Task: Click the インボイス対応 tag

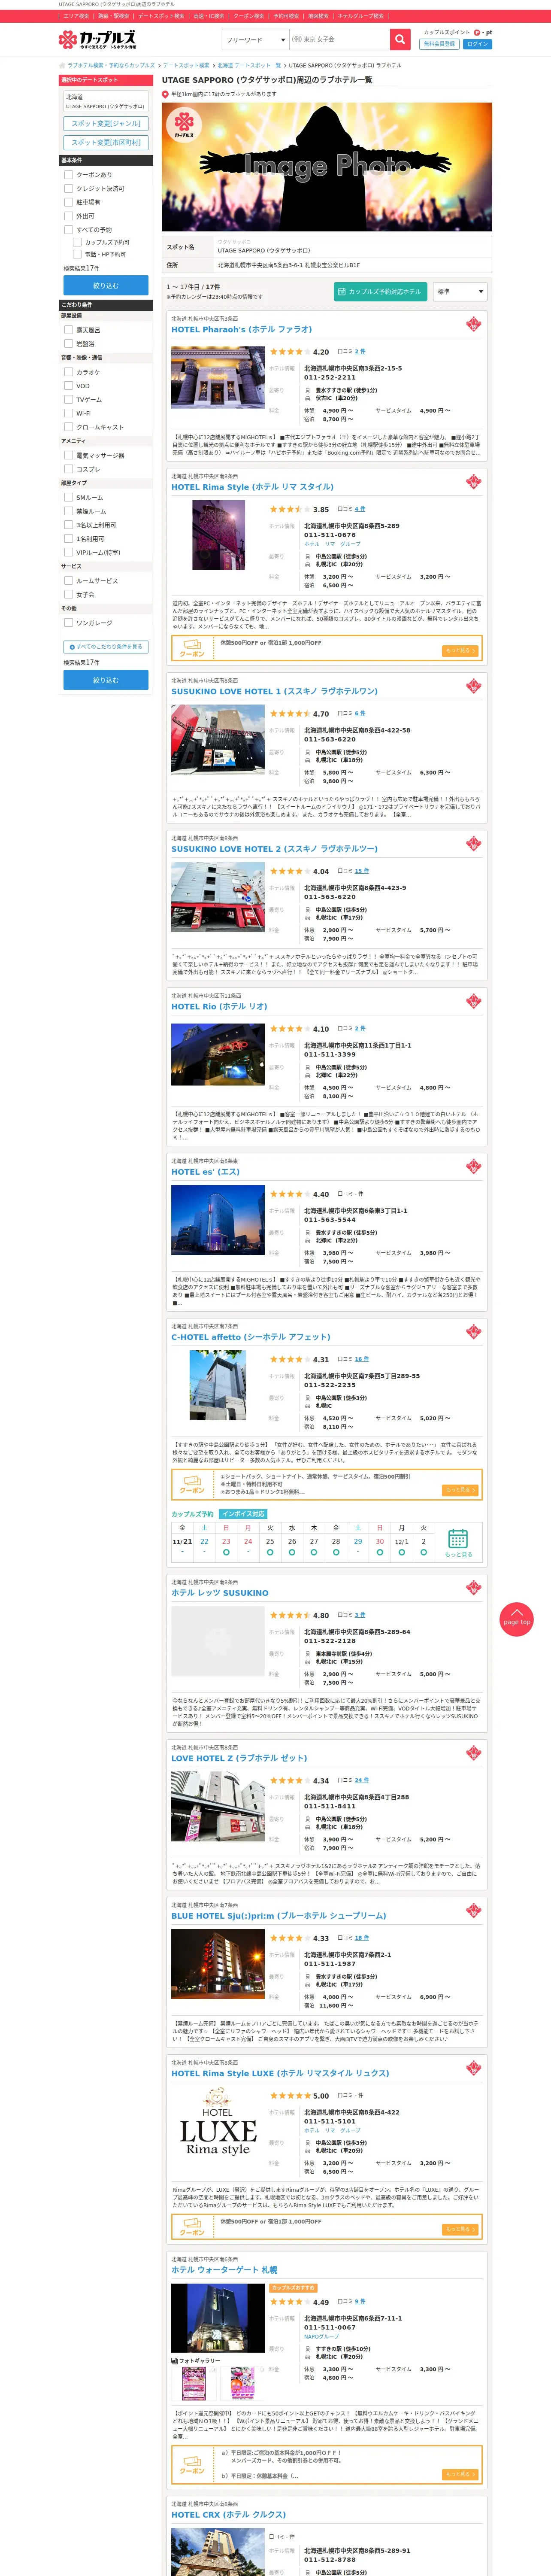Action: pyautogui.click(x=243, y=1514)
